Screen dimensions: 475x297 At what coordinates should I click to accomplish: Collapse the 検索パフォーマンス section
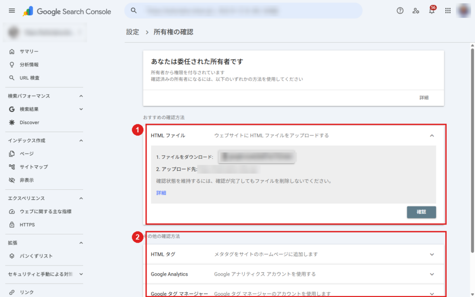(x=81, y=96)
